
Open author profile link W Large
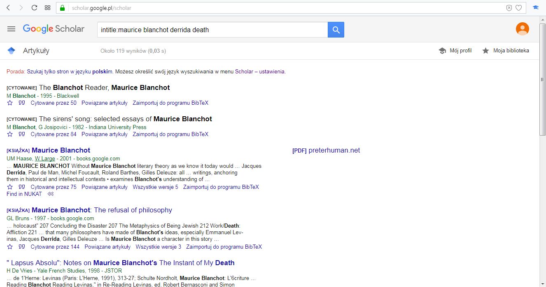coord(45,158)
